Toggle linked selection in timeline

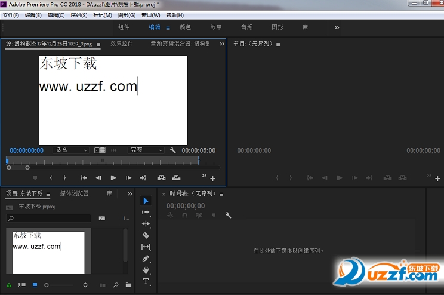(x=199, y=216)
